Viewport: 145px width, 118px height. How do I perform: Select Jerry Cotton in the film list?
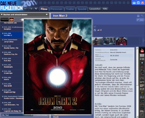(x=12, y=41)
